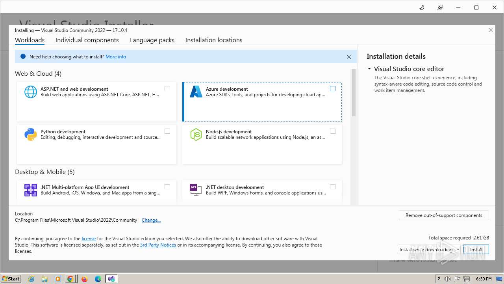
Task: Click the Start button
Action: pyautogui.click(x=11, y=279)
